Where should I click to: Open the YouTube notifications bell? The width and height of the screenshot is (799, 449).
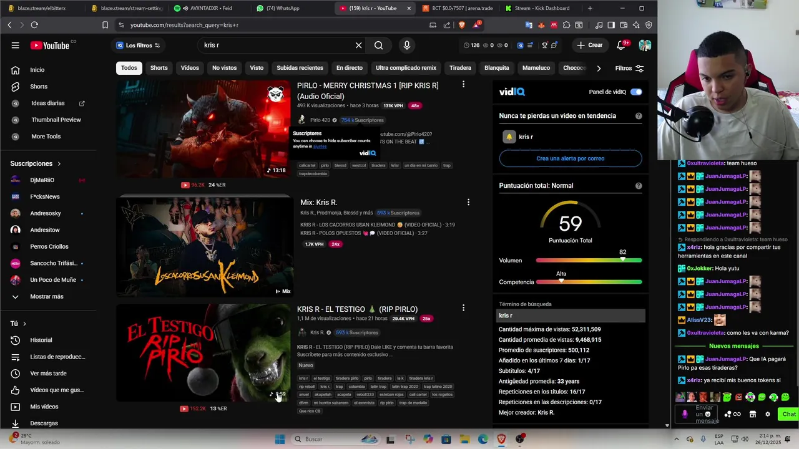tap(621, 45)
